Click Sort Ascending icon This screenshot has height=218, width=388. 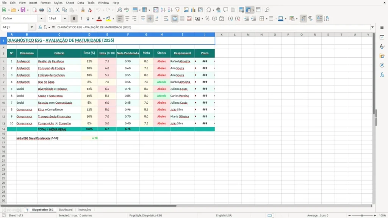pyautogui.click(x=163, y=10)
